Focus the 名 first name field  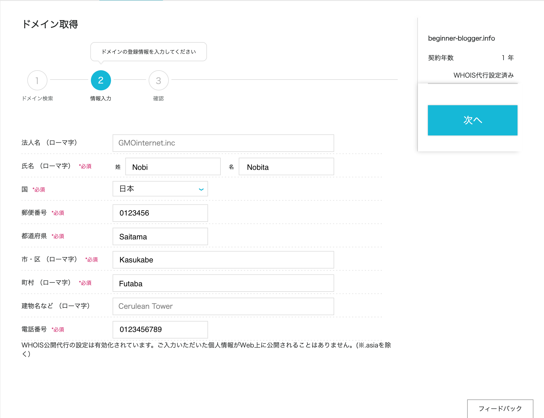pyautogui.click(x=286, y=167)
